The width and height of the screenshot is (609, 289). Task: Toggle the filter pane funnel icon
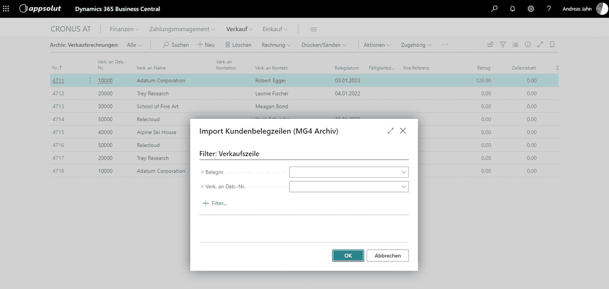coord(502,45)
